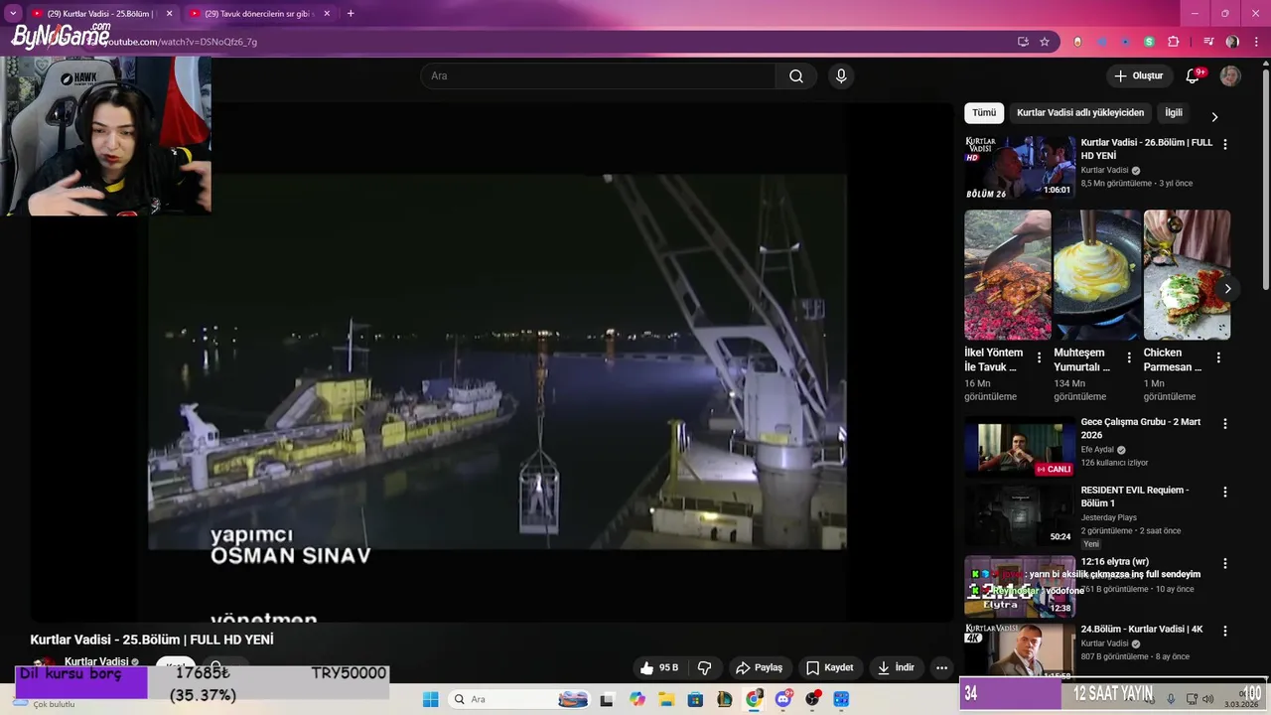
Task: Open Copilot icon in taskbar
Action: (x=637, y=700)
